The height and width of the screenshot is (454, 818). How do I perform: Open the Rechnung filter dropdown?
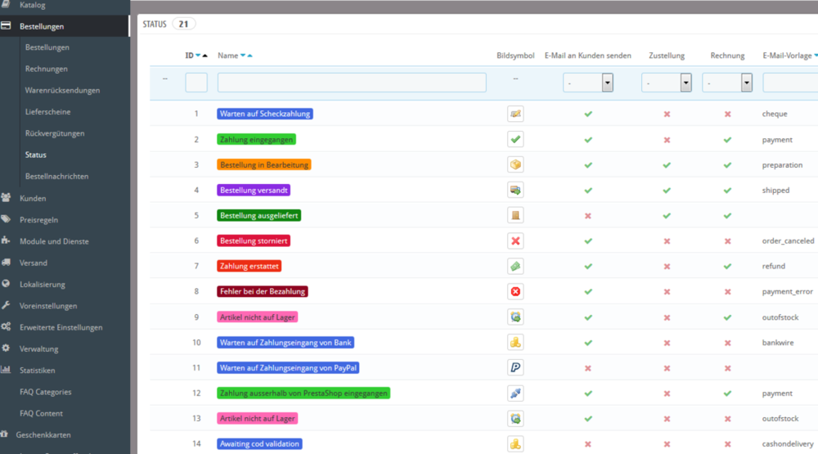click(x=726, y=83)
